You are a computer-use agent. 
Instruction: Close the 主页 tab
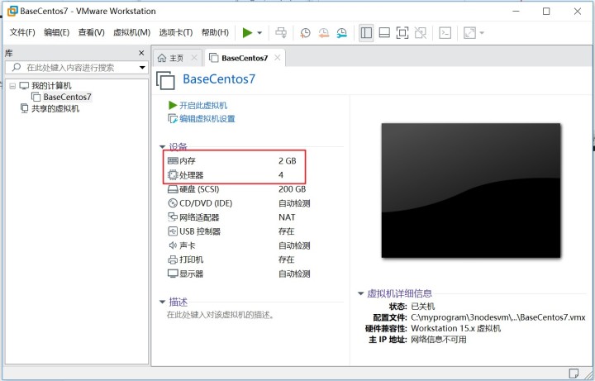coord(194,58)
